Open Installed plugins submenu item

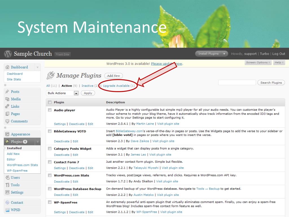[x=14, y=148]
